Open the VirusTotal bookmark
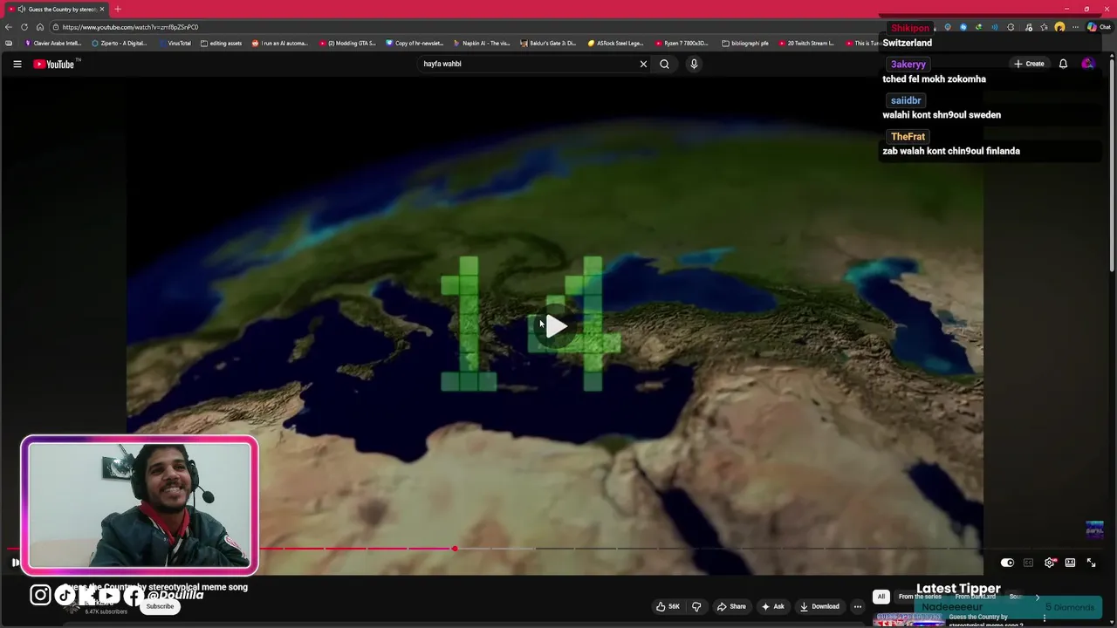 [175, 43]
